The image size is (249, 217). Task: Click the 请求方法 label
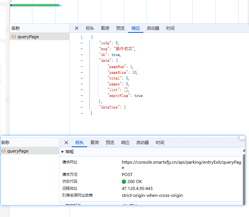click(70, 175)
